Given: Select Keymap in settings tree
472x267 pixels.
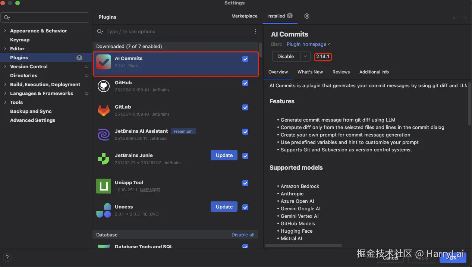Looking at the screenshot, I should (x=20, y=40).
